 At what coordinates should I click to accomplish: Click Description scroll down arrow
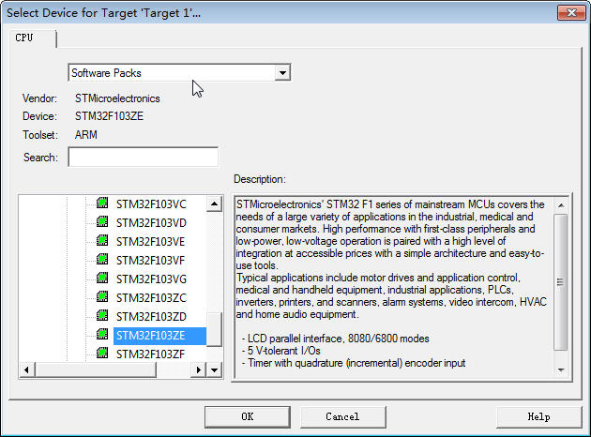pyautogui.click(x=561, y=369)
